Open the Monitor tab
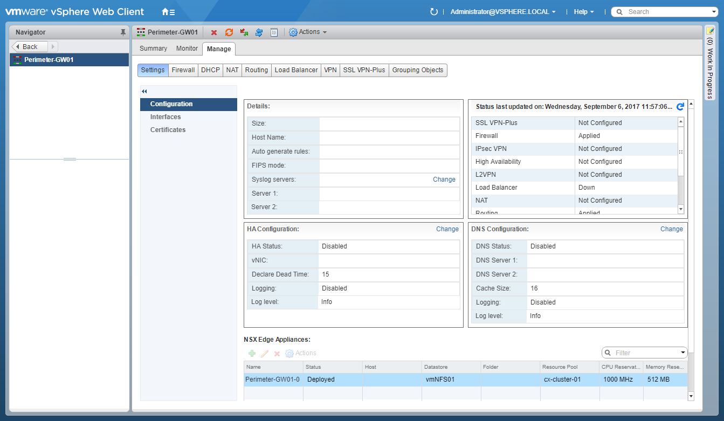Image resolution: width=724 pixels, height=421 pixels. pyautogui.click(x=187, y=49)
